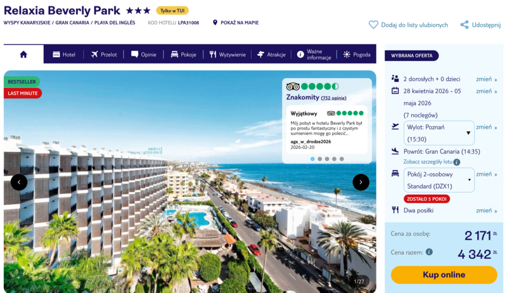Image resolution: width=507 pixels, height=293 pixels.
Task: Click the map pin icon for Pokaż na mapie
Action: 215,23
